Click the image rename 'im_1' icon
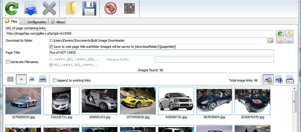Screen dimensions: 301x132 290,79
